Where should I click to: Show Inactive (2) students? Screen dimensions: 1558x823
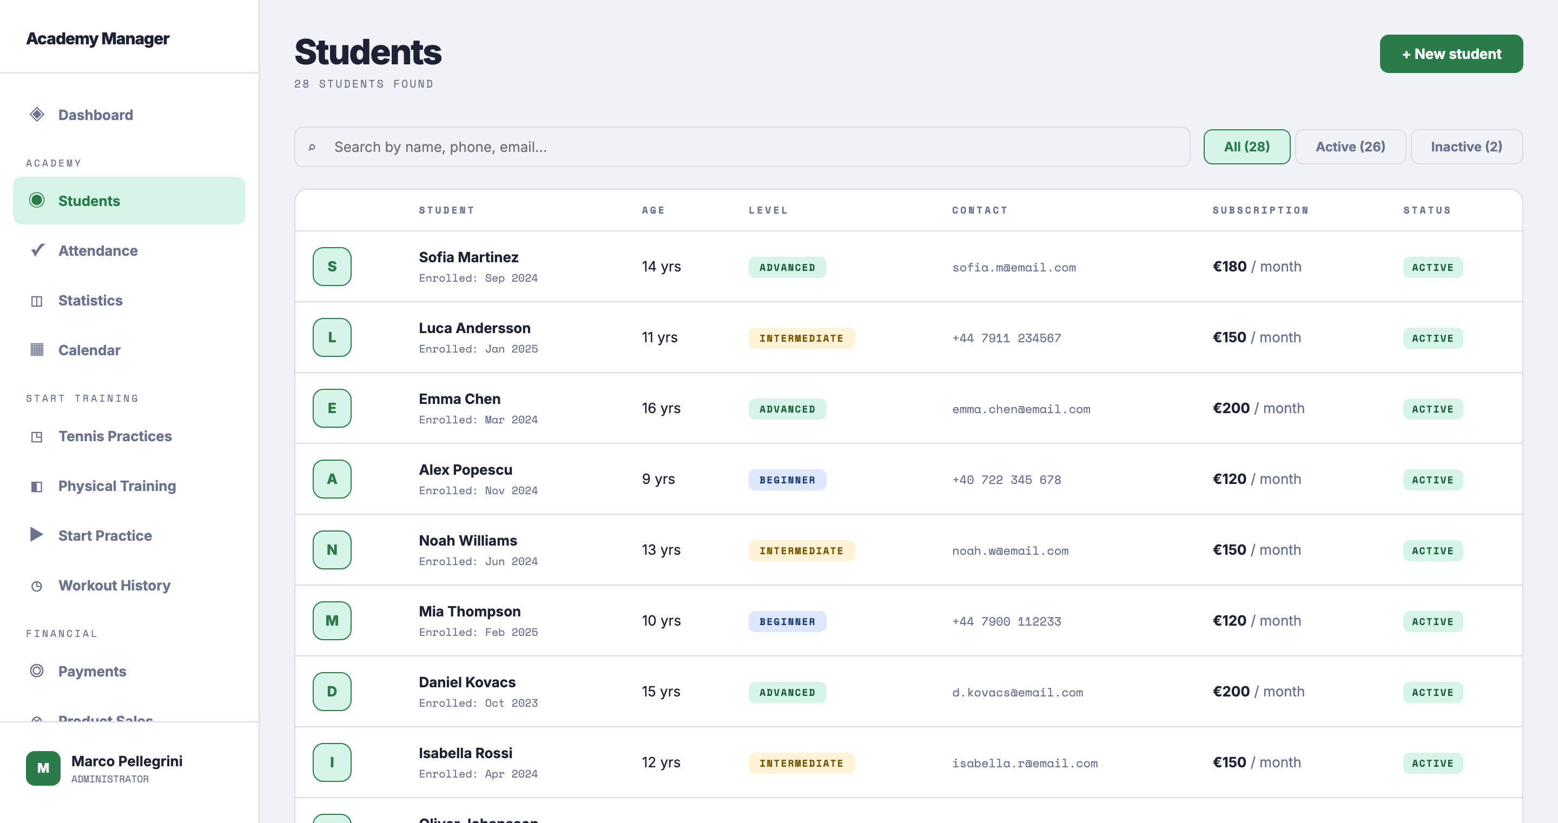pos(1466,147)
